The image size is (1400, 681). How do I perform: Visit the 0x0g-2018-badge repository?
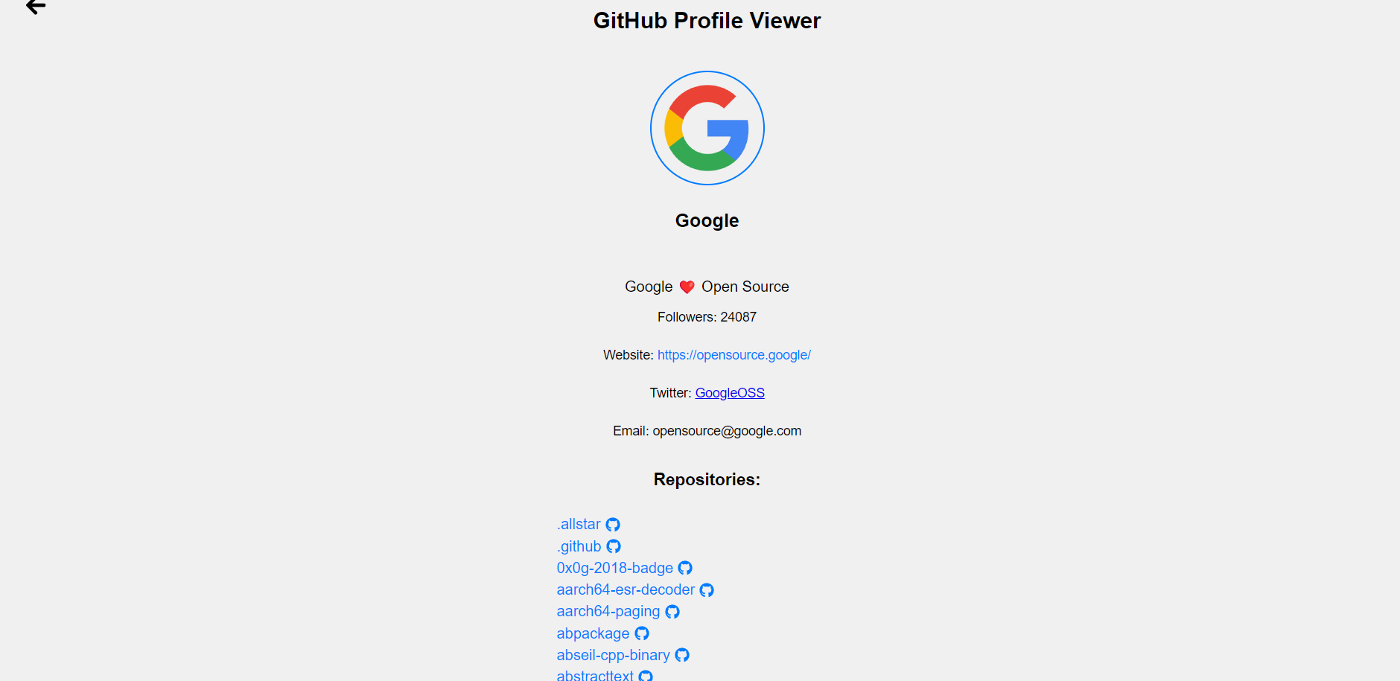615,568
